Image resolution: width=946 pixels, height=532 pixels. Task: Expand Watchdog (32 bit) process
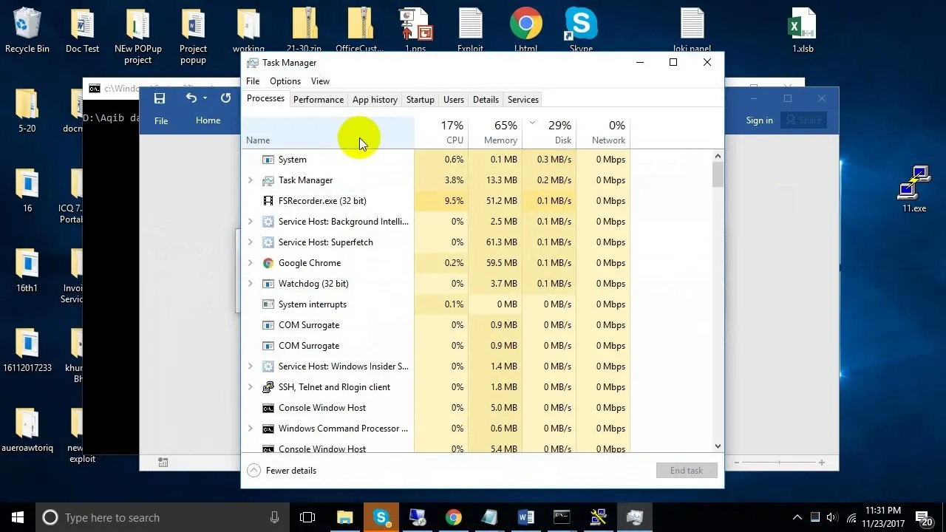point(250,284)
